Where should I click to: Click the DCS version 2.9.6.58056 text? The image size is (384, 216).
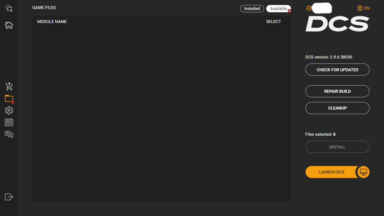coord(329,57)
